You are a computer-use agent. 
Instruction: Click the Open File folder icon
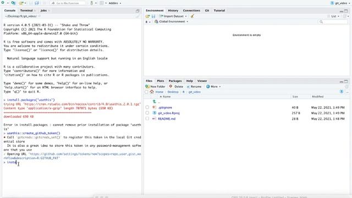click(x=21, y=3)
